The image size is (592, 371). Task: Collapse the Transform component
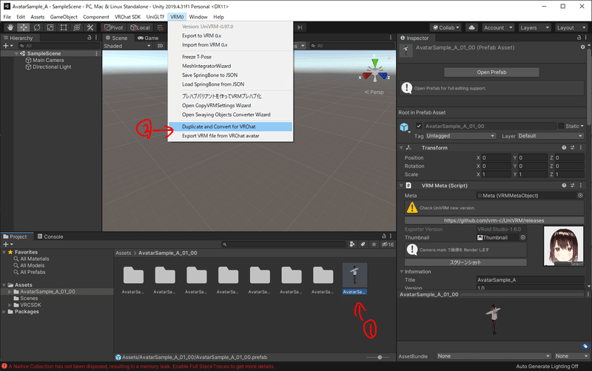pyautogui.click(x=401, y=148)
